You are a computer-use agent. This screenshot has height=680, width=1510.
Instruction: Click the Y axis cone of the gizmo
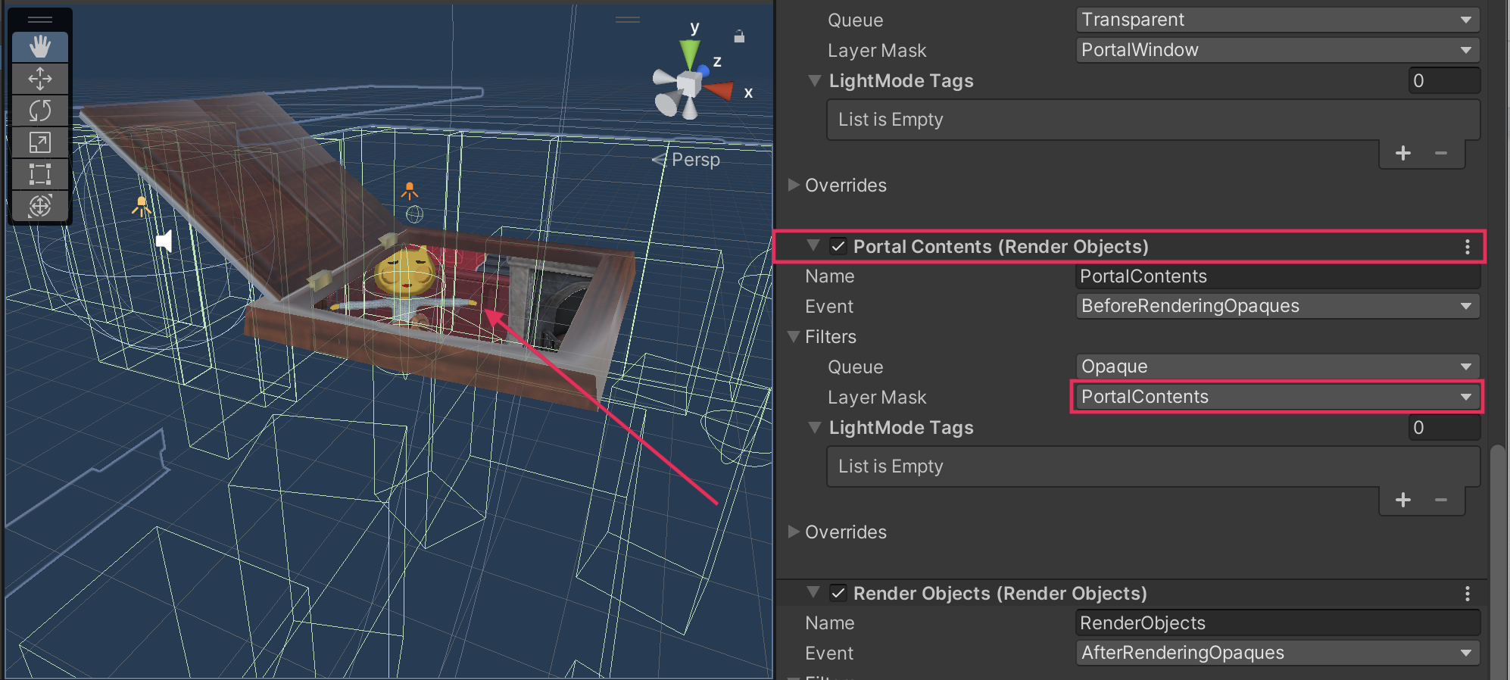point(689,53)
